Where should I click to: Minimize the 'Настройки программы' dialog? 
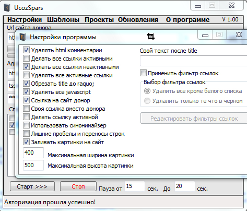tap(205, 35)
